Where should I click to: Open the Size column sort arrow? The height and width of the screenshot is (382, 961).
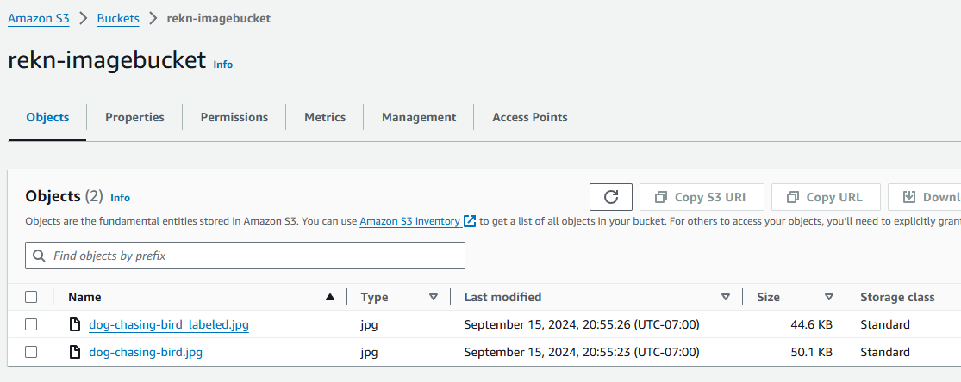tap(829, 297)
